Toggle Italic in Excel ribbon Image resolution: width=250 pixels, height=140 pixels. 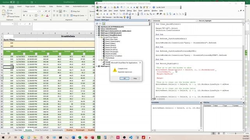(27, 16)
